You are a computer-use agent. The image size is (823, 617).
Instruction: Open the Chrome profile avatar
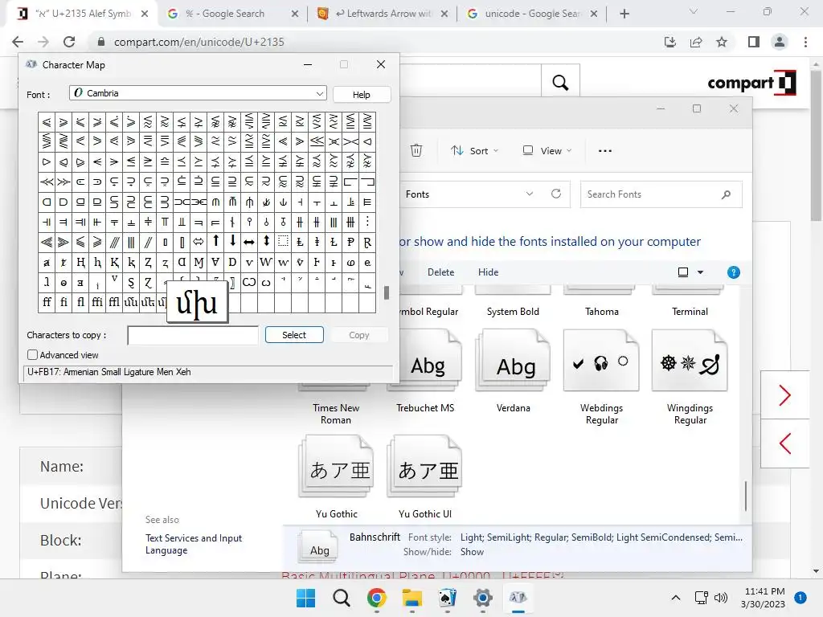click(780, 42)
